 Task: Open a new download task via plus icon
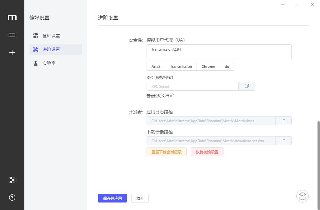[12, 52]
